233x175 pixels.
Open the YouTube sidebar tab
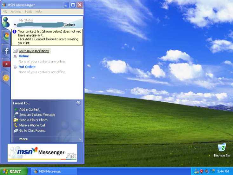(x=6, y=64)
